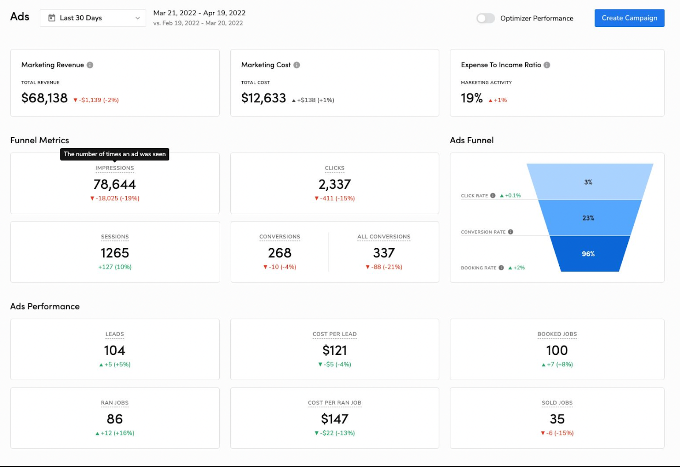Click the info icon beside Marketing Cost

297,65
